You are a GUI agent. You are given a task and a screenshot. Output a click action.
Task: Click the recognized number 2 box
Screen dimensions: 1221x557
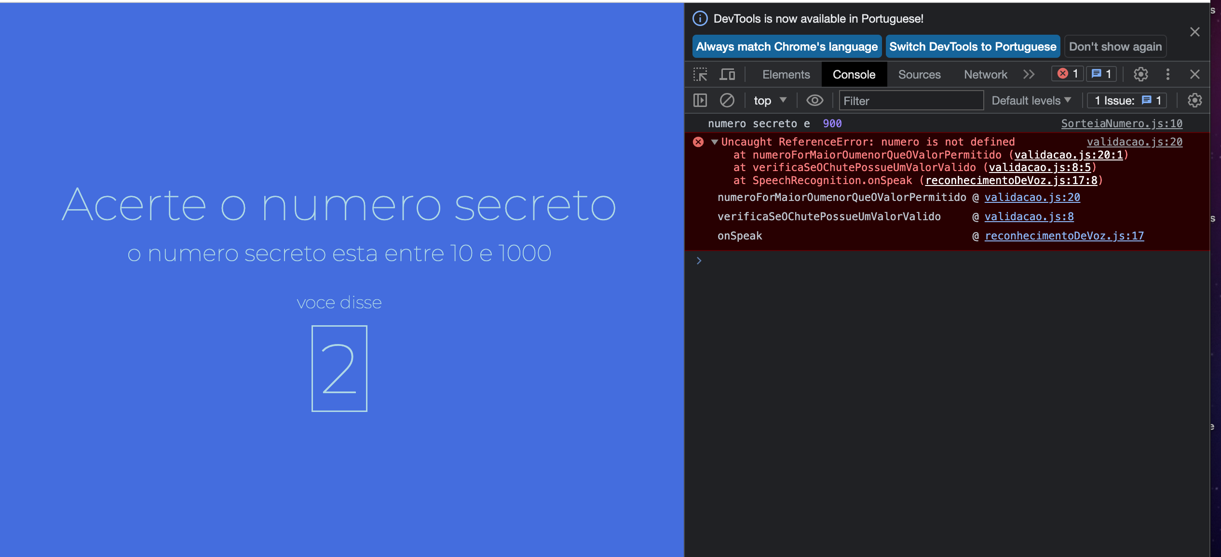339,369
